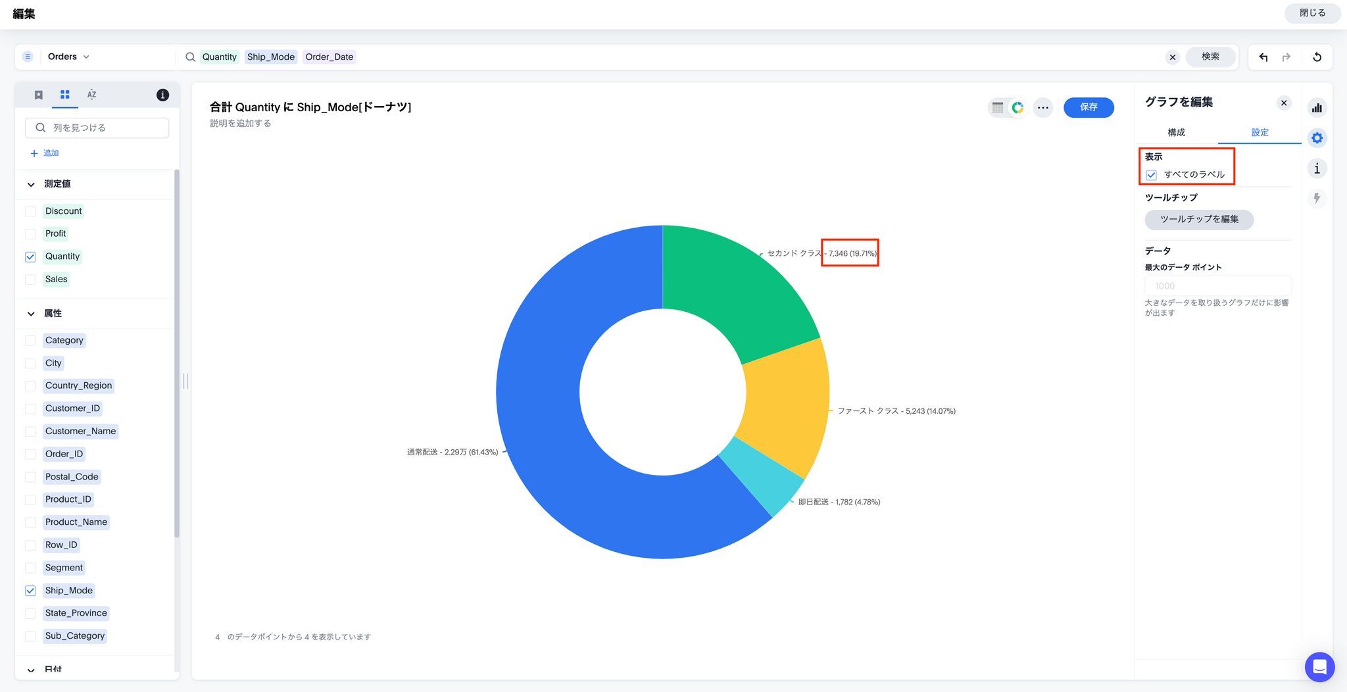Click ツールチップを編集 button
1347x692 pixels.
(x=1199, y=220)
